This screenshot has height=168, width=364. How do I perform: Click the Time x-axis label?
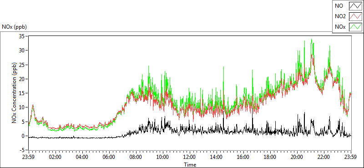(x=190, y=165)
